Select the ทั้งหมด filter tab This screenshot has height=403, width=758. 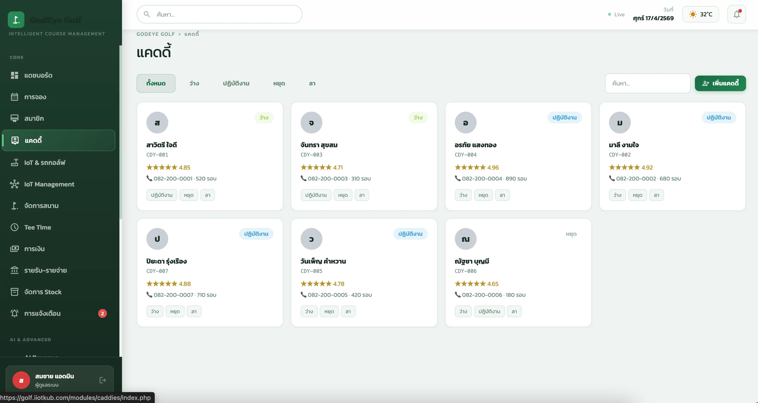click(x=156, y=83)
